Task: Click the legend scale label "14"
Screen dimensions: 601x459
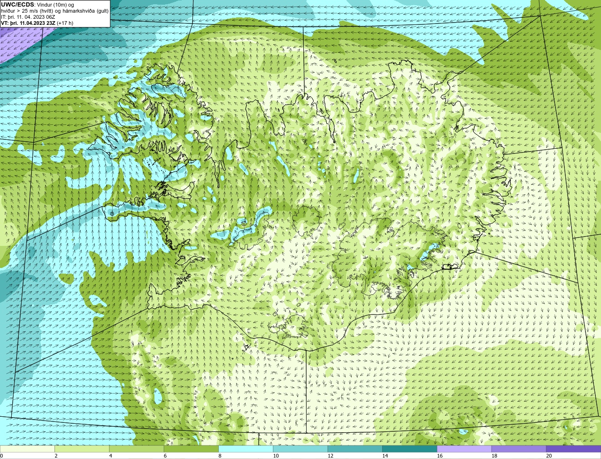Action: pyautogui.click(x=385, y=456)
